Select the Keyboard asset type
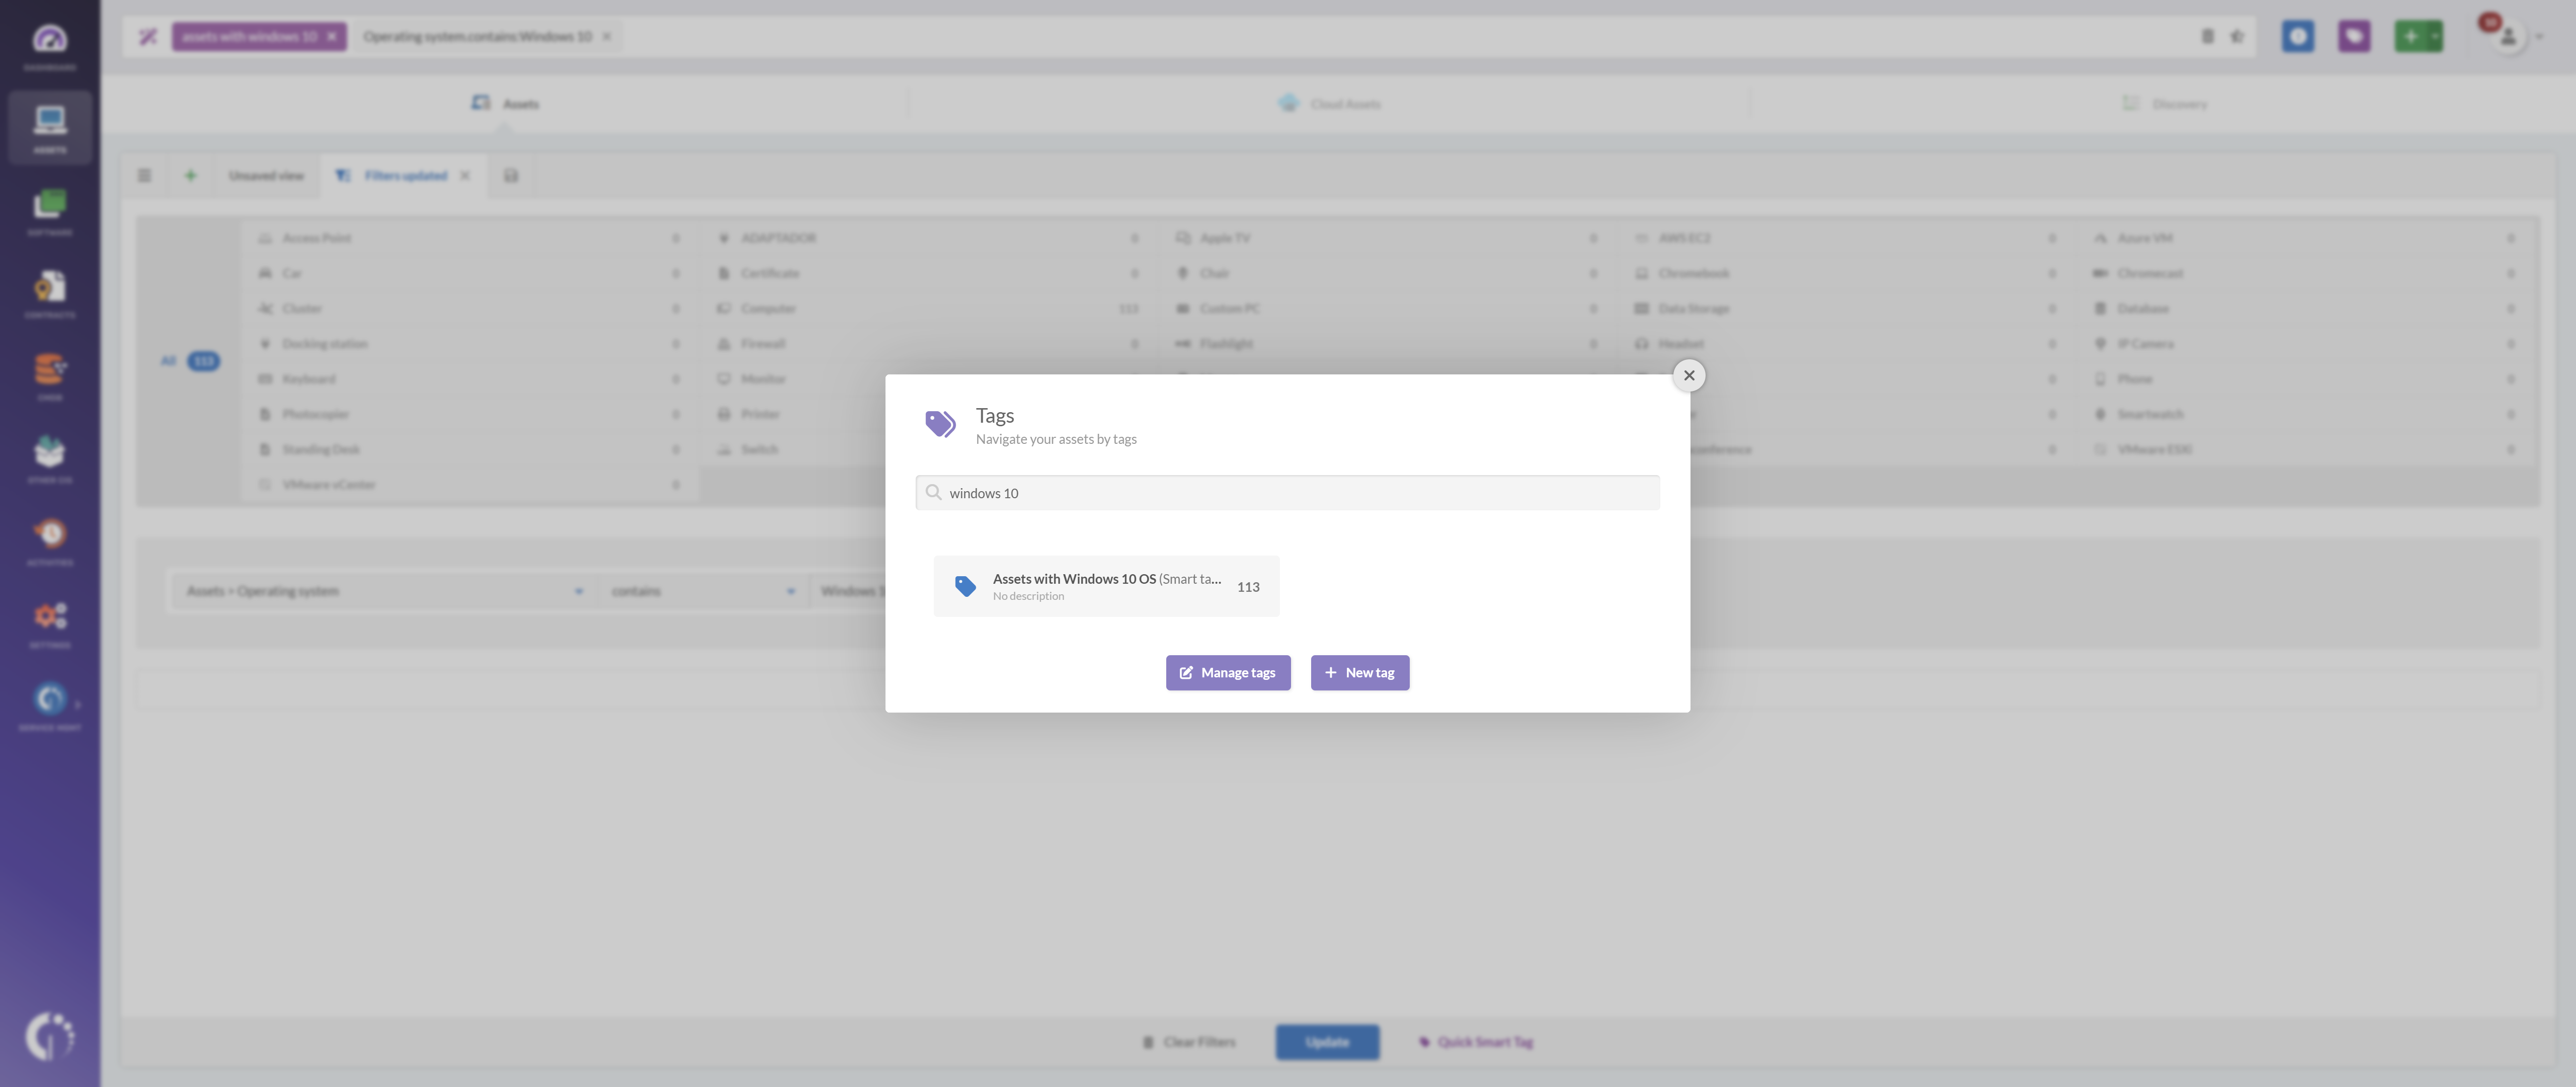 pyautogui.click(x=469, y=379)
